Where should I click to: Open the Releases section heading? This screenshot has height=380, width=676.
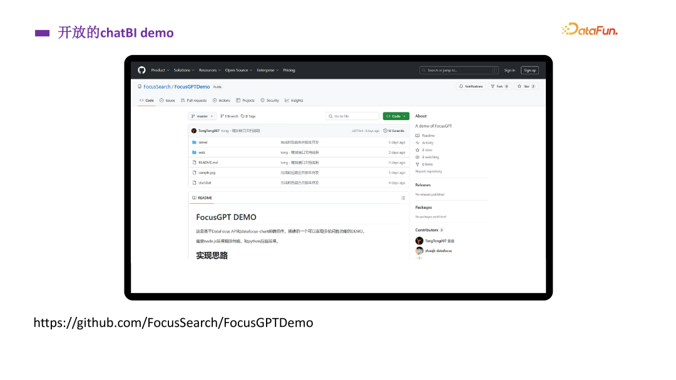point(423,185)
